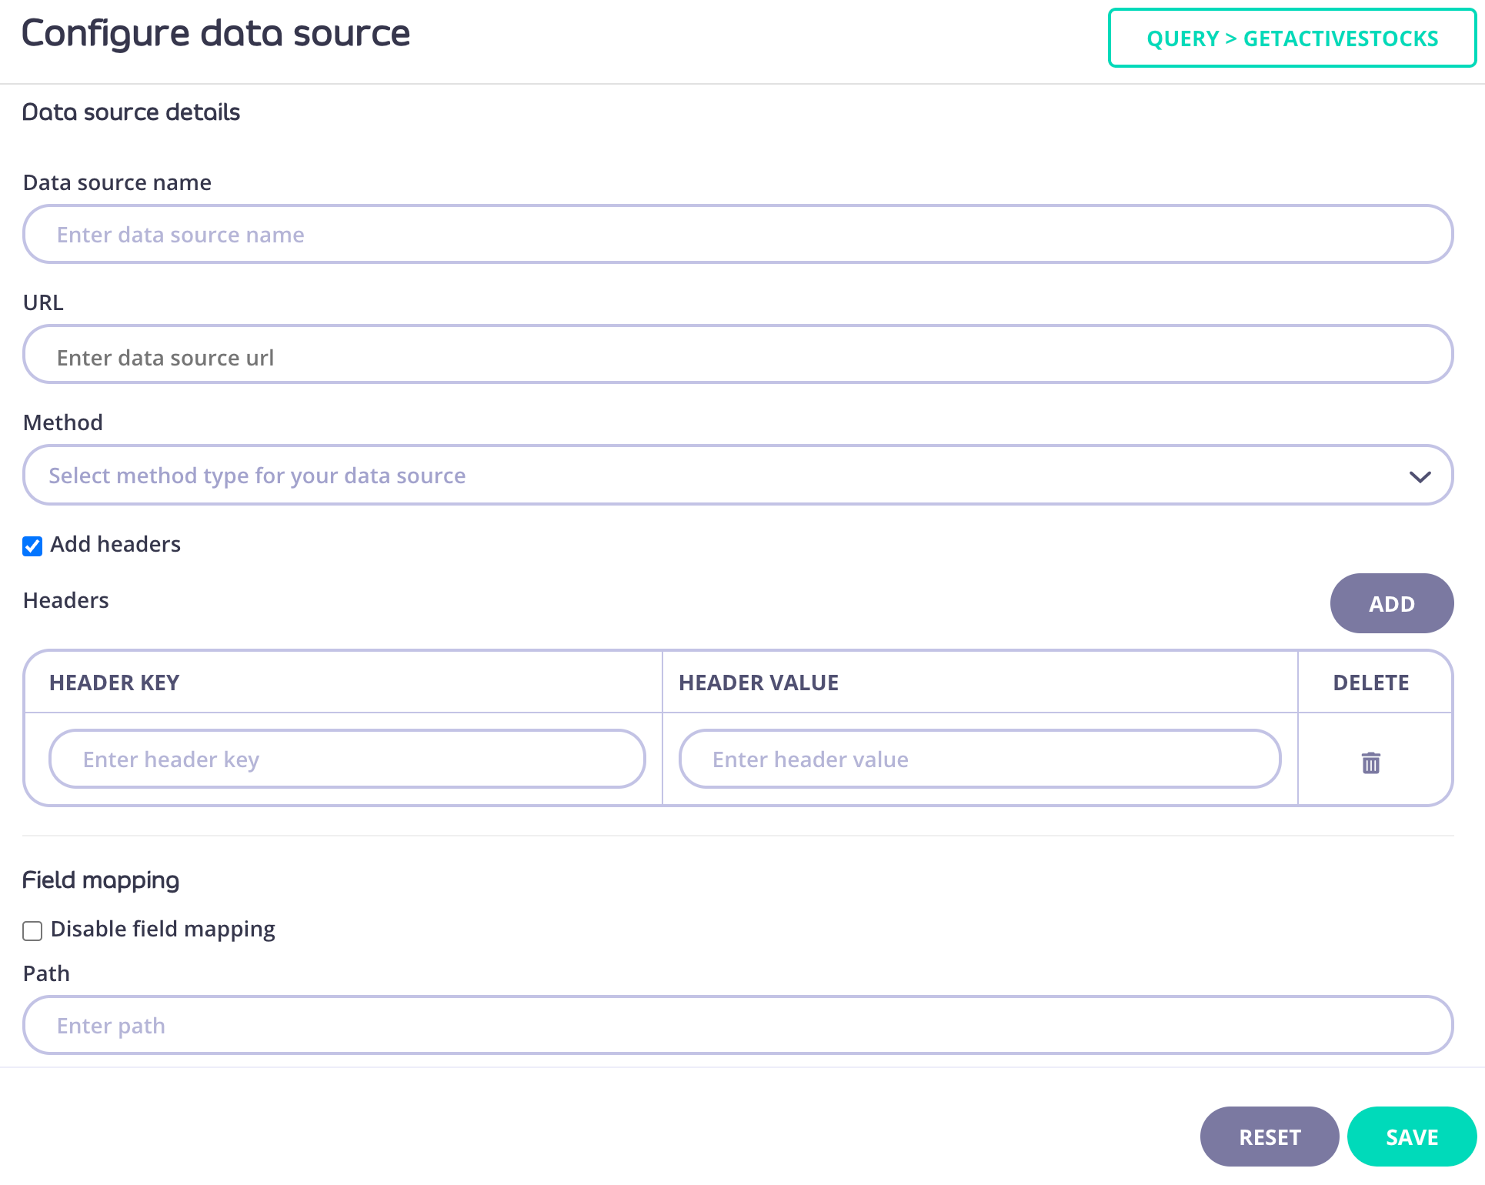The image size is (1485, 1185).
Task: Click the Disable field mapping label
Action: pyautogui.click(x=162, y=929)
